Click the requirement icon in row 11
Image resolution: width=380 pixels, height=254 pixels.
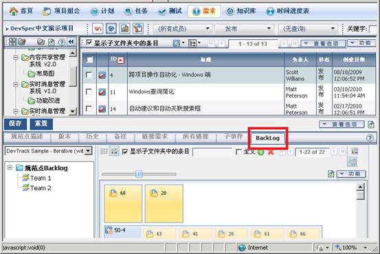tap(102, 92)
